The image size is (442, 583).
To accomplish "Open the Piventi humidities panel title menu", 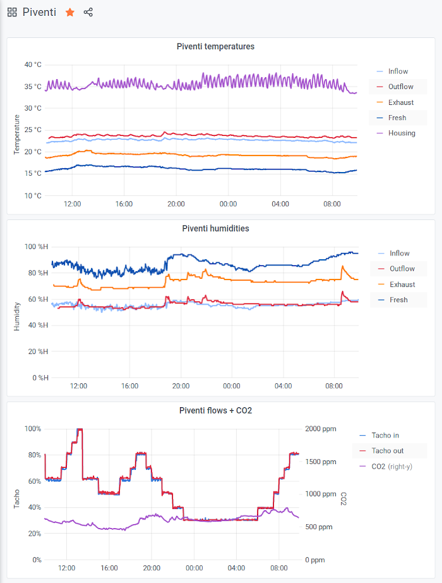I will tap(215, 228).
